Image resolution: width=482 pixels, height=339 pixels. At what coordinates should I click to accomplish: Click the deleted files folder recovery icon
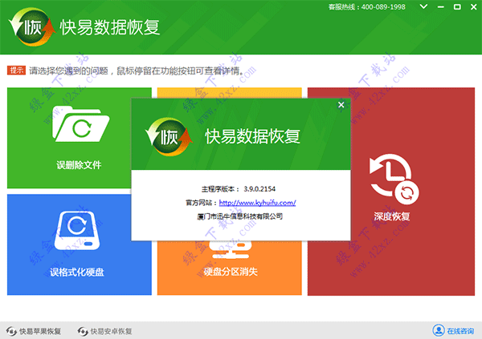coord(81,124)
